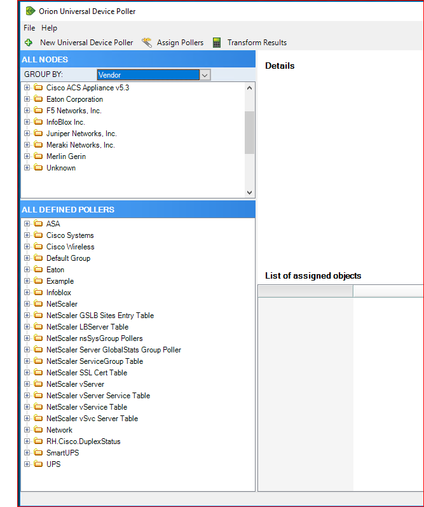This screenshot has height=507, width=424.
Task: Click the ASA poller folder icon
Action: (x=38, y=223)
